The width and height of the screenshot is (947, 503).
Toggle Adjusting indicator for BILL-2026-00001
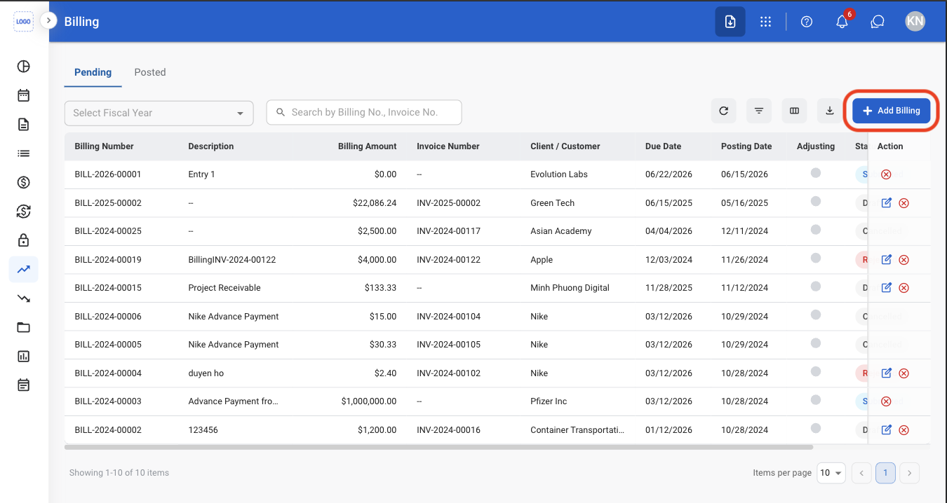tap(815, 173)
